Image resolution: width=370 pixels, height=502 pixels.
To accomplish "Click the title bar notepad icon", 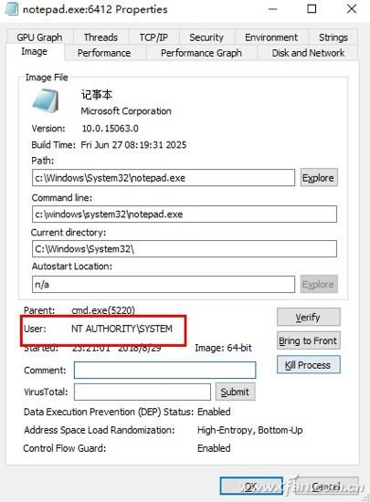I will (x=12, y=9).
